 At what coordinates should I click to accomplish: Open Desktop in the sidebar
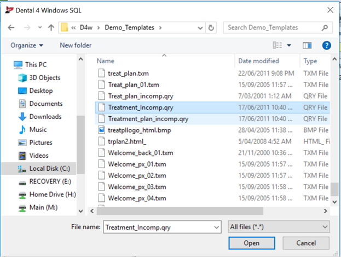(35, 91)
